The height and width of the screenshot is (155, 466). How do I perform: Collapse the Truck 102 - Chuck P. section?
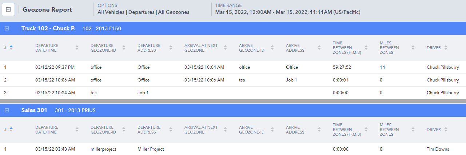click(x=7, y=28)
